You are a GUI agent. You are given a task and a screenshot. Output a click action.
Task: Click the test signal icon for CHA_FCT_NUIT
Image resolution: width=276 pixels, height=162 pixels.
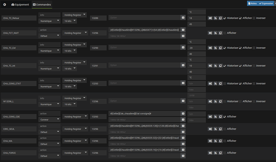click(x=215, y=33)
